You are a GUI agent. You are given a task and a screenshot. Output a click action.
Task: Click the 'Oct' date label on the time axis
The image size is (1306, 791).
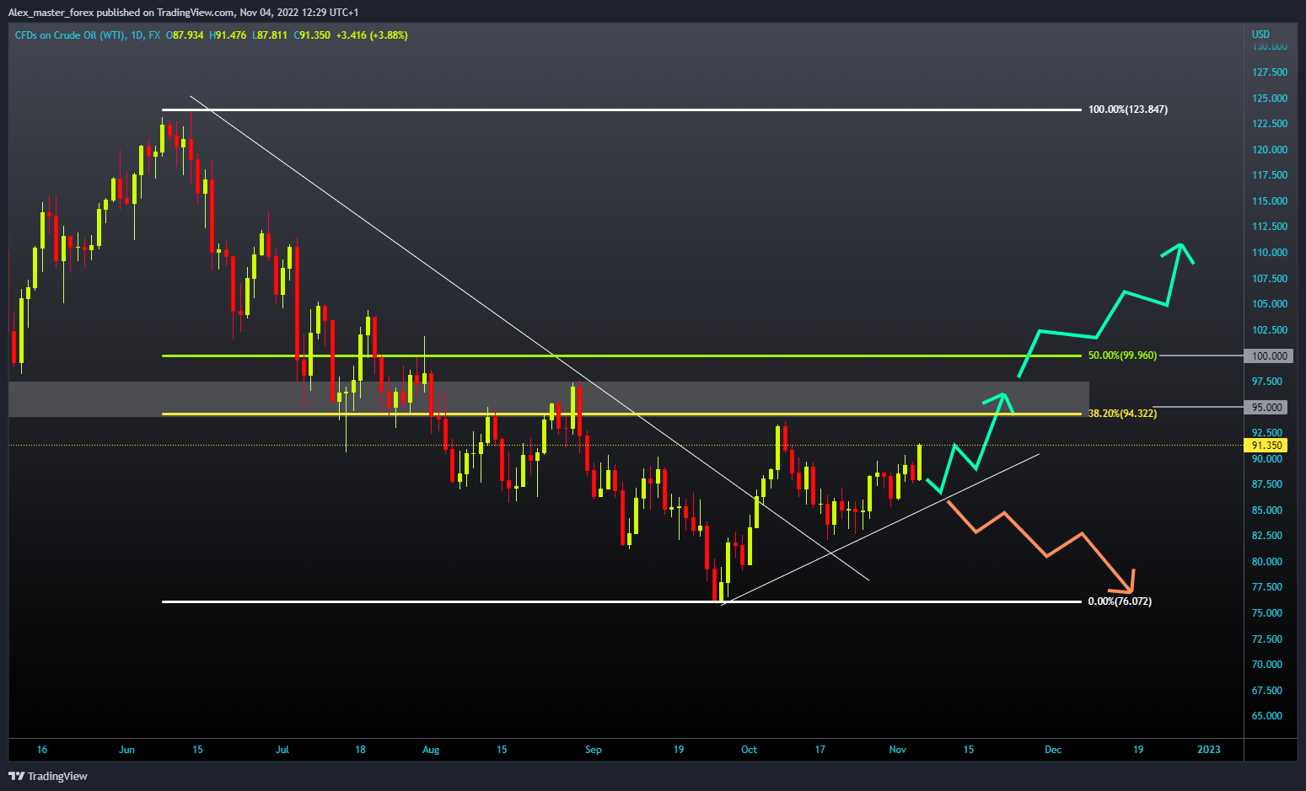point(749,750)
